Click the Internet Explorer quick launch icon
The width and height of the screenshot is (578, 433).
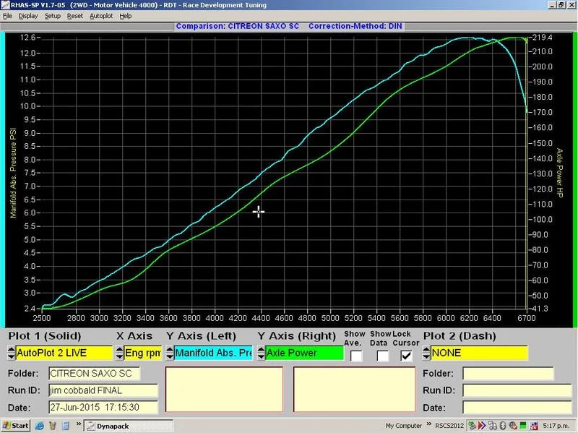[x=40, y=426]
